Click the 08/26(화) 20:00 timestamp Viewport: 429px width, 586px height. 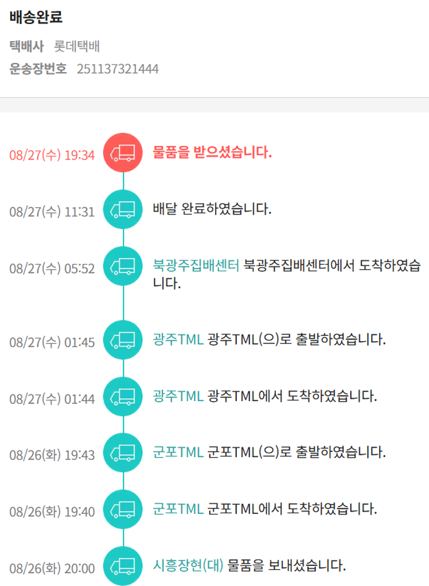click(52, 568)
